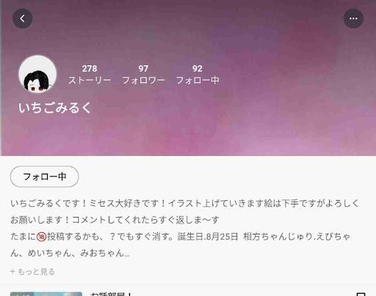This screenshot has height=296, width=376.
Task: Click the plus sign before もっと見る
Action: click(12, 271)
